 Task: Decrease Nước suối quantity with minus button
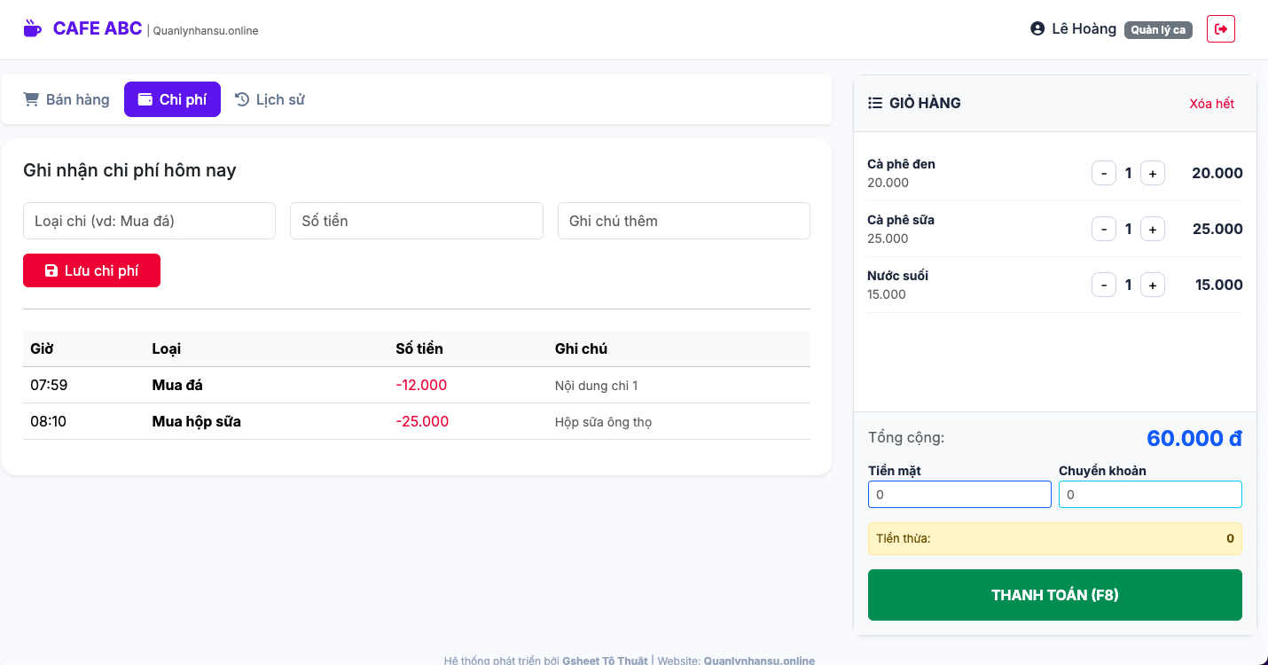point(1104,285)
